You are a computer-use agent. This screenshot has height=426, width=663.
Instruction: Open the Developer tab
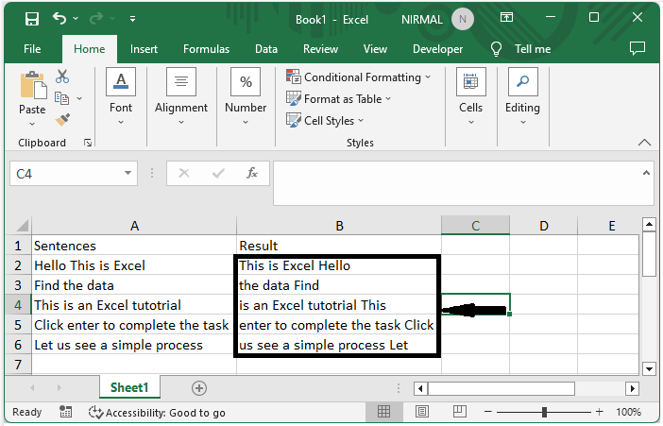tap(437, 49)
